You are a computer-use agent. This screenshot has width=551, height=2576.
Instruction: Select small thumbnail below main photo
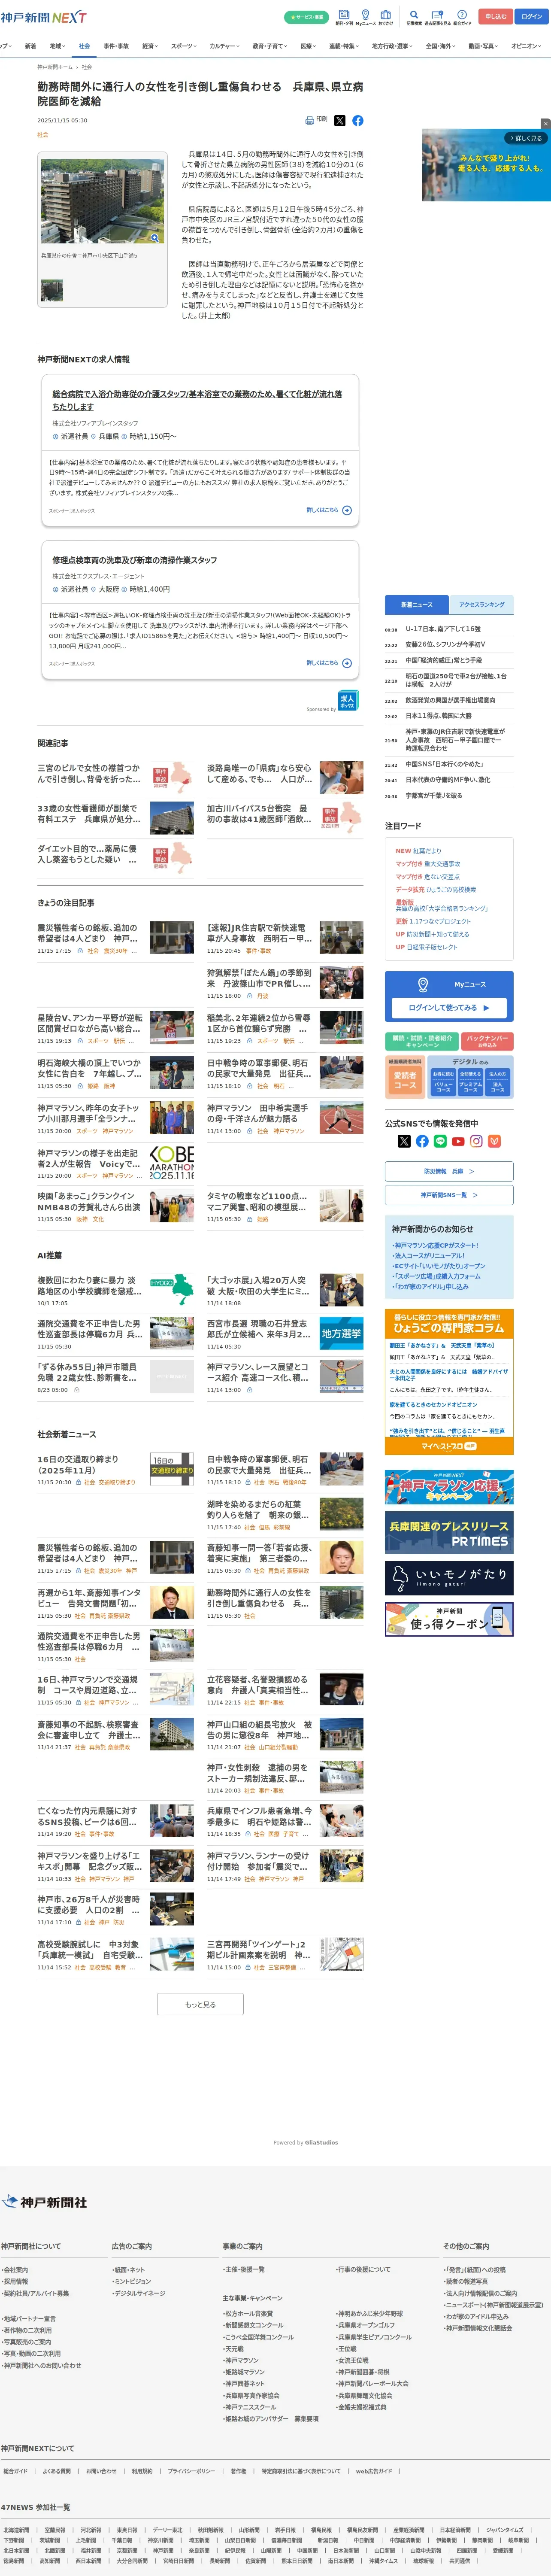click(x=52, y=290)
